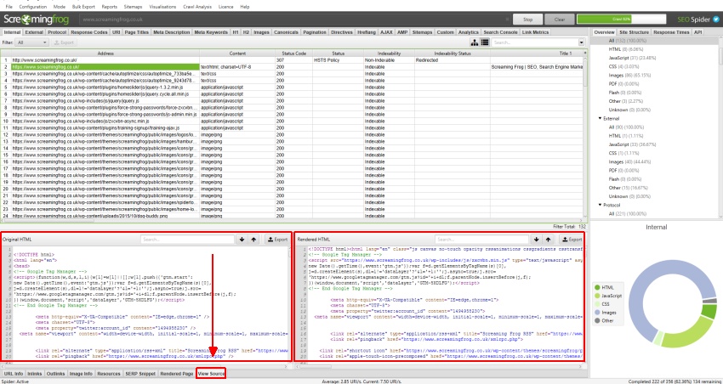Open the Bulk Export menu

(83, 7)
